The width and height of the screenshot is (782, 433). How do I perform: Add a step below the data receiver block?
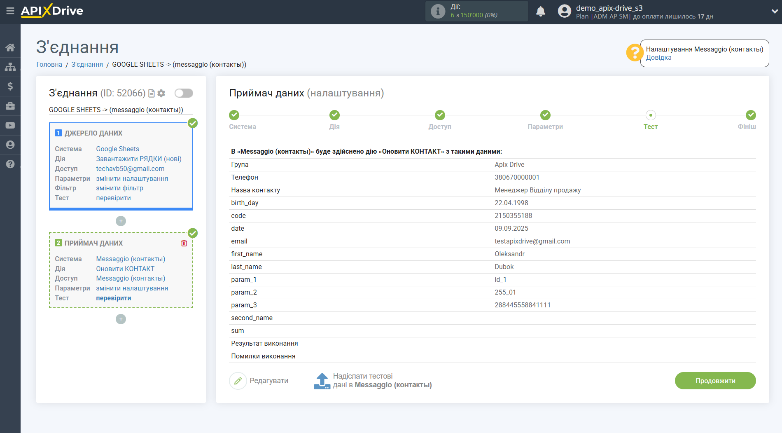(121, 319)
